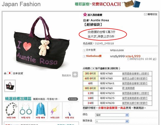The width and height of the screenshot is (161, 125).
Task: Click the COACH promotion banner at top
Action: tap(108, 4)
